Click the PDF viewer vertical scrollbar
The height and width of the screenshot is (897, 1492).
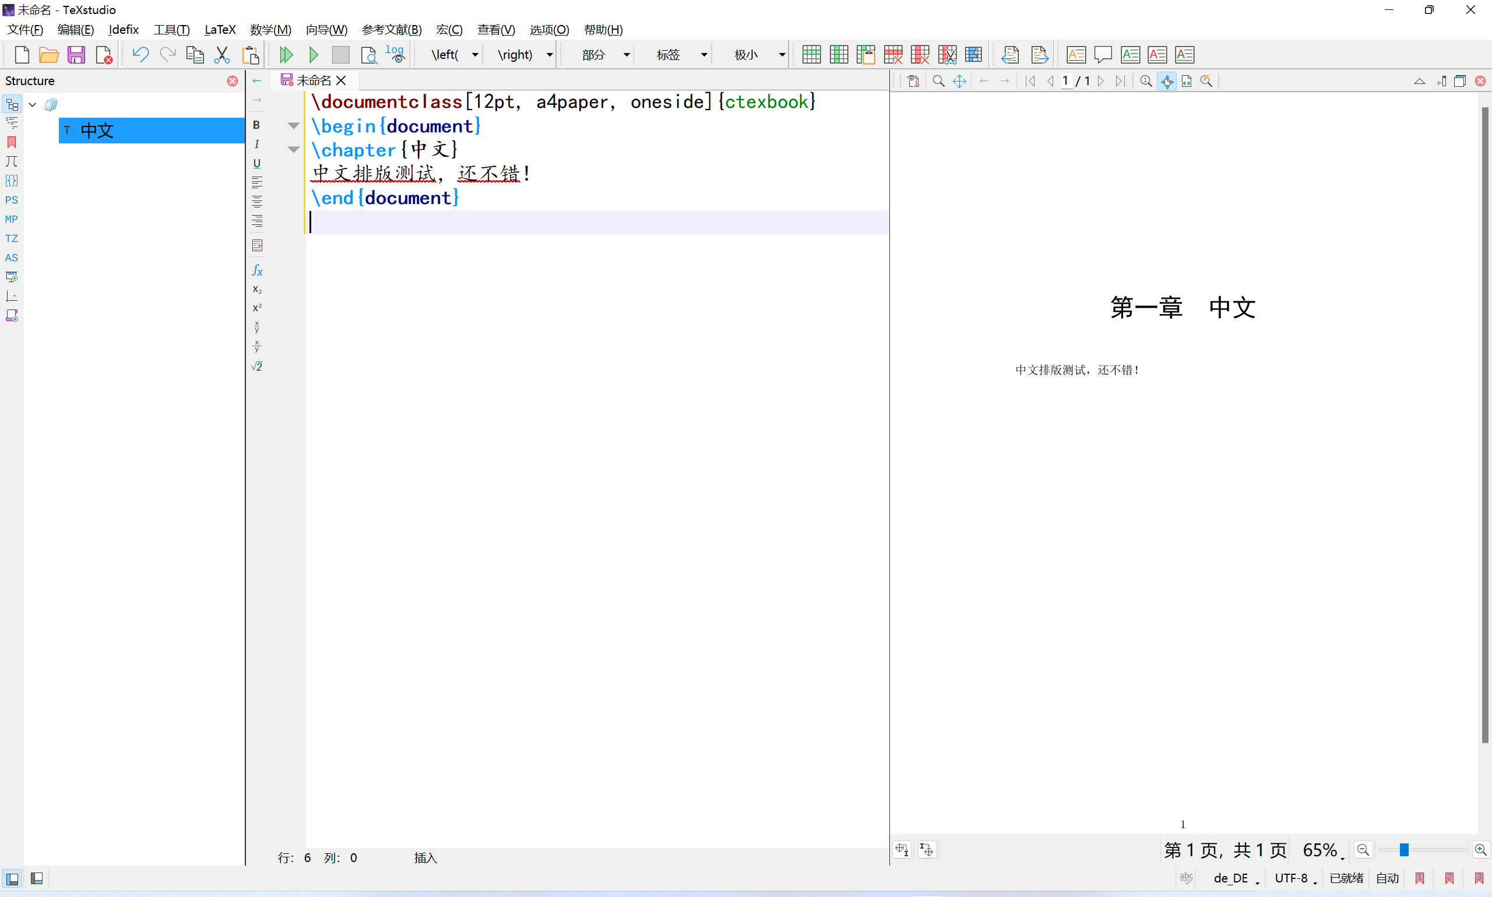[1485, 425]
